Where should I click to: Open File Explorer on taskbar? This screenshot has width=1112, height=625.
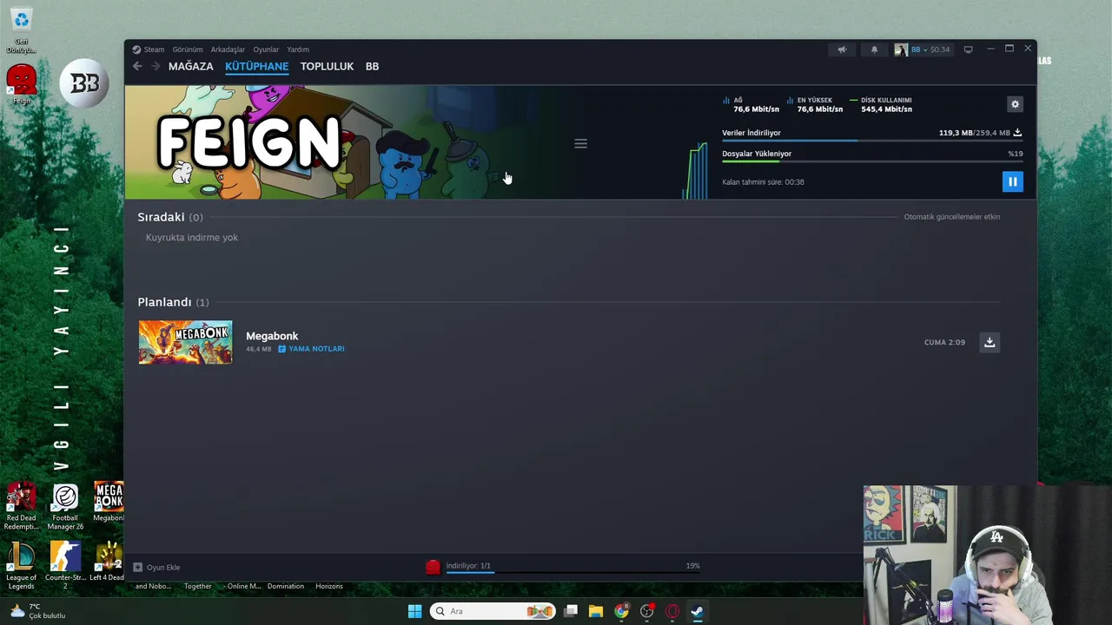point(596,611)
